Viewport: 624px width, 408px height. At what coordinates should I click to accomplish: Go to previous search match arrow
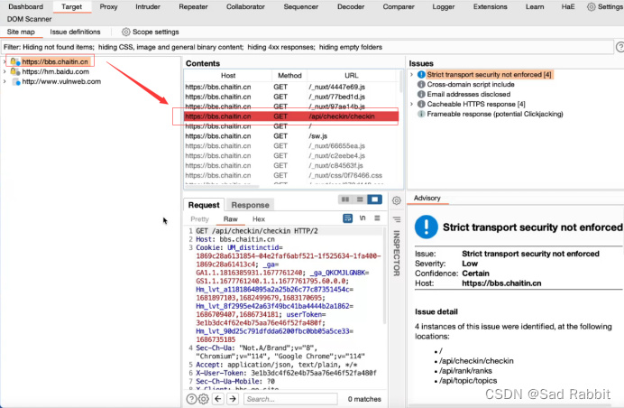[218, 398]
